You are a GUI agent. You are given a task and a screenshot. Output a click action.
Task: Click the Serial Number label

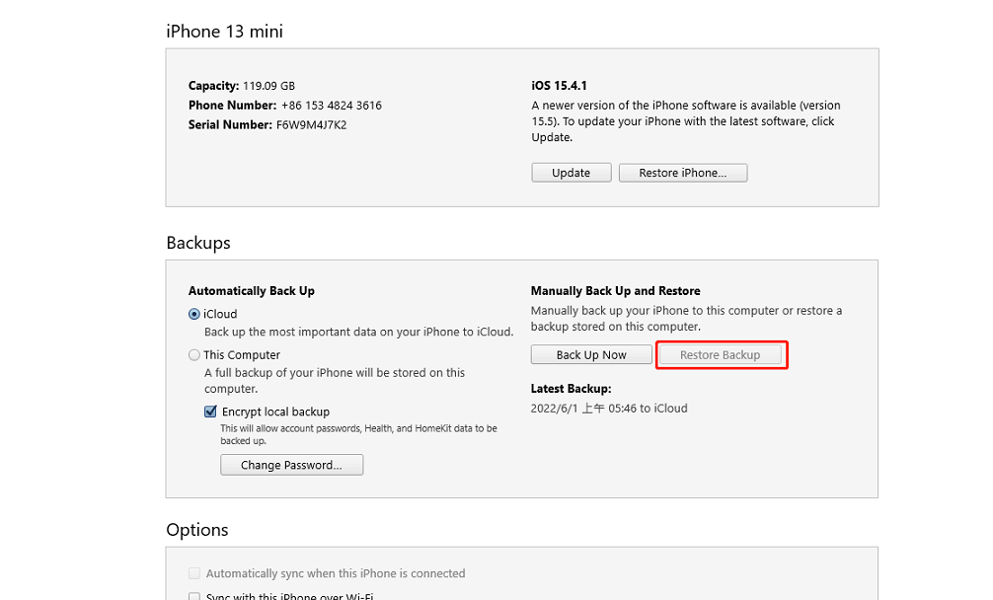click(x=230, y=125)
